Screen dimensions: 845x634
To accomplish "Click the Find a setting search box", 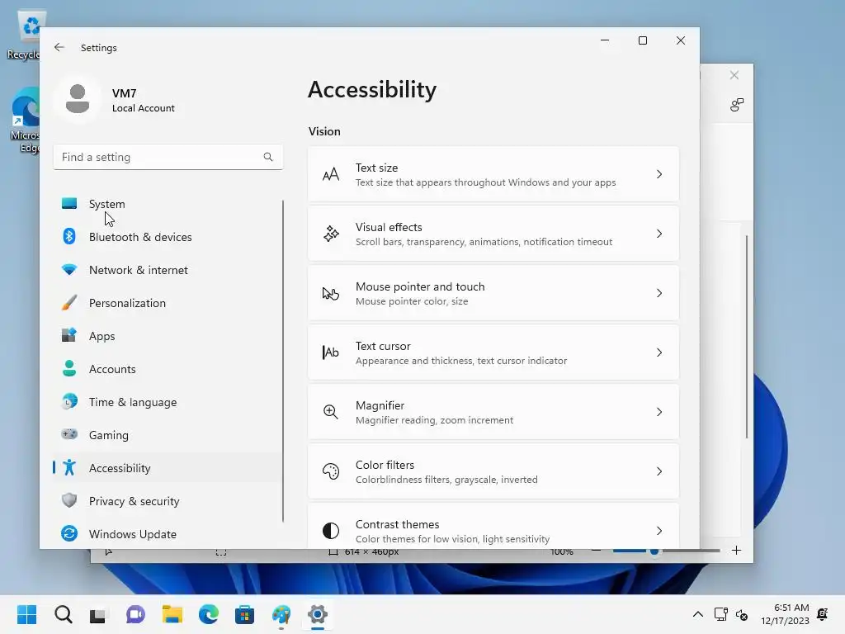I will click(x=168, y=157).
